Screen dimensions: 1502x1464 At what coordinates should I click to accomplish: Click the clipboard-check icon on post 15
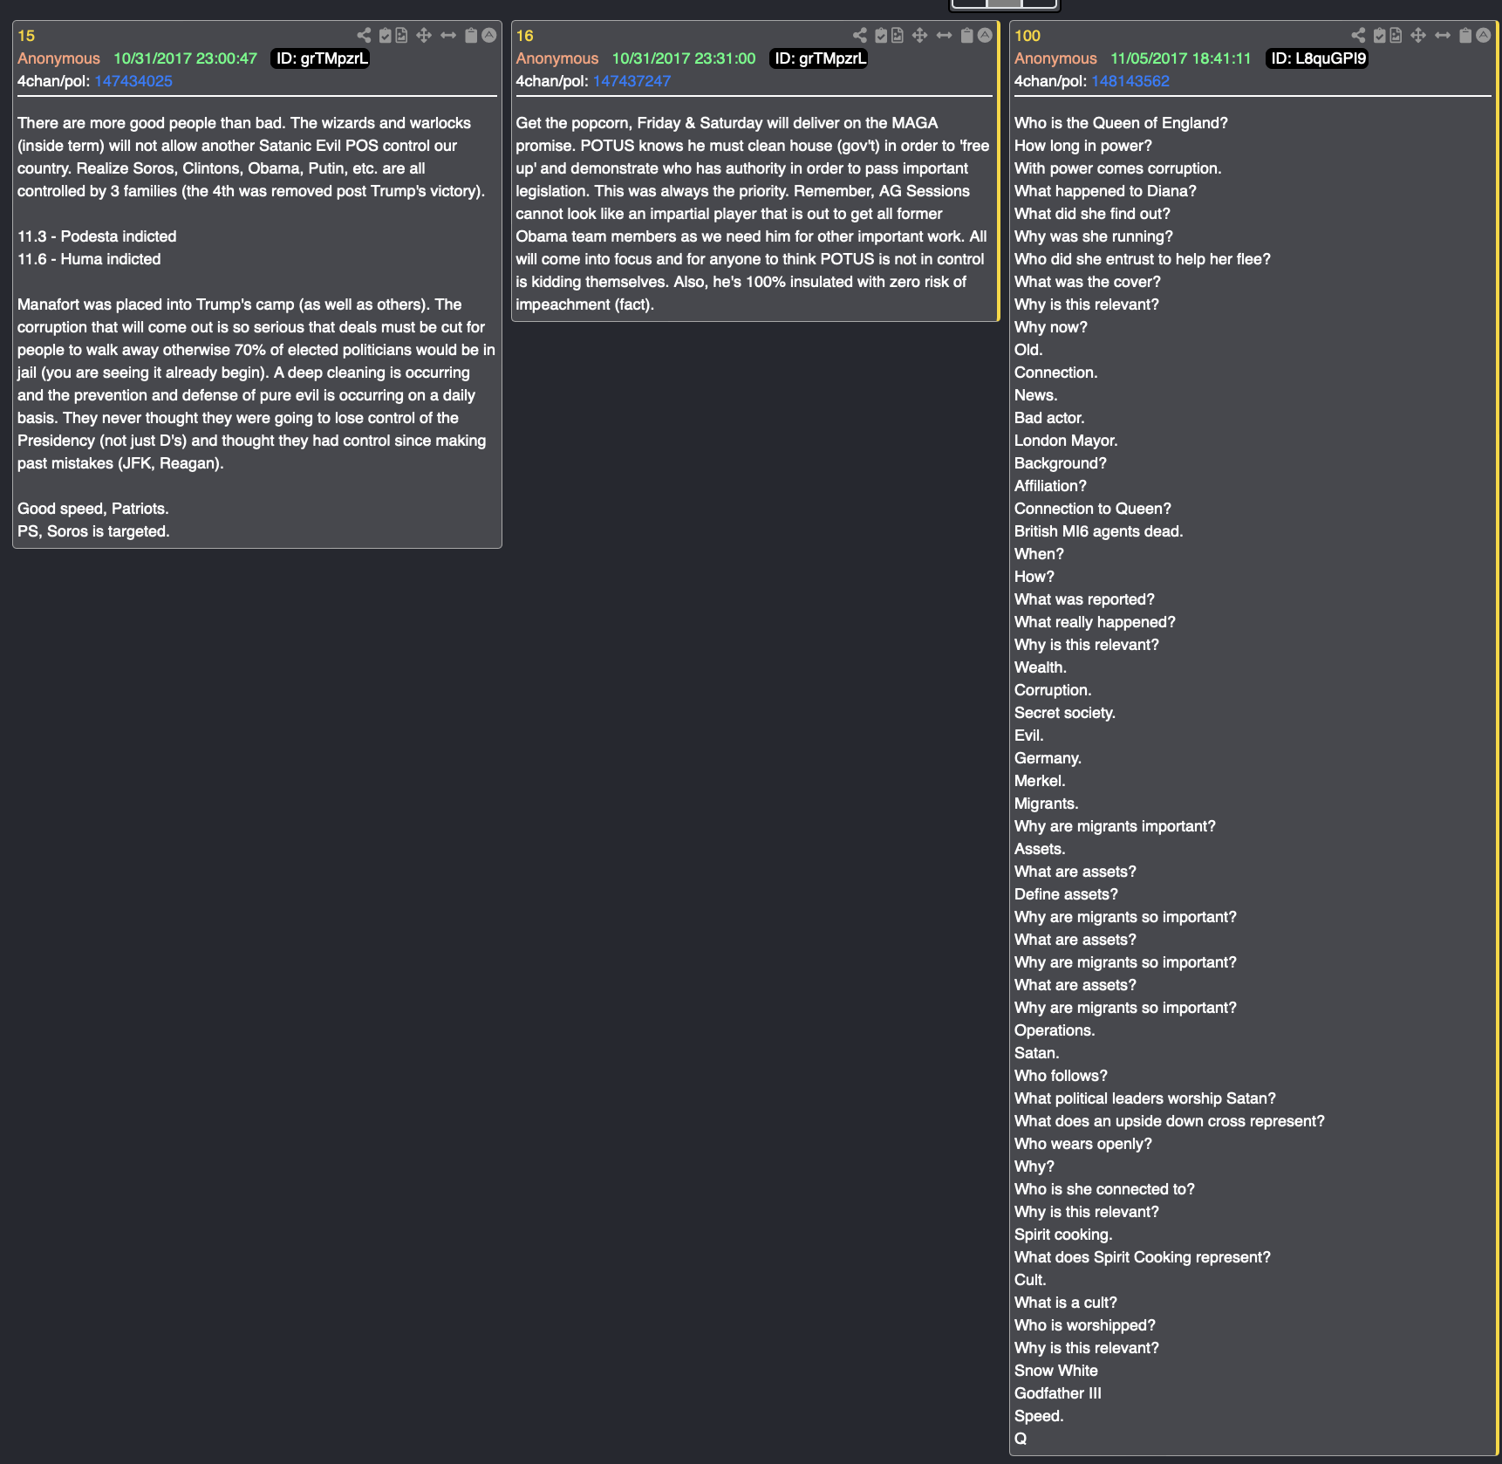[386, 36]
